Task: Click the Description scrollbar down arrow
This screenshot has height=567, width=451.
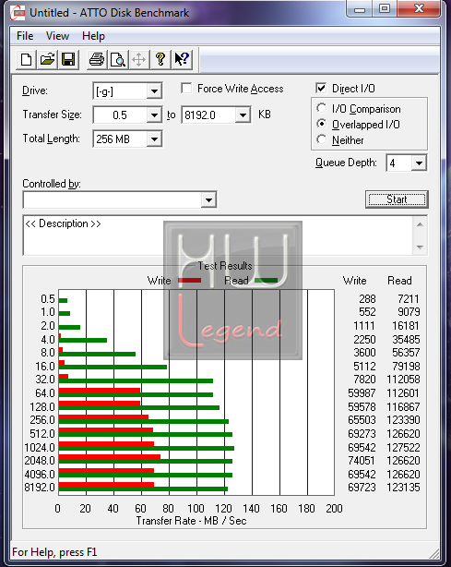Action: pos(420,247)
